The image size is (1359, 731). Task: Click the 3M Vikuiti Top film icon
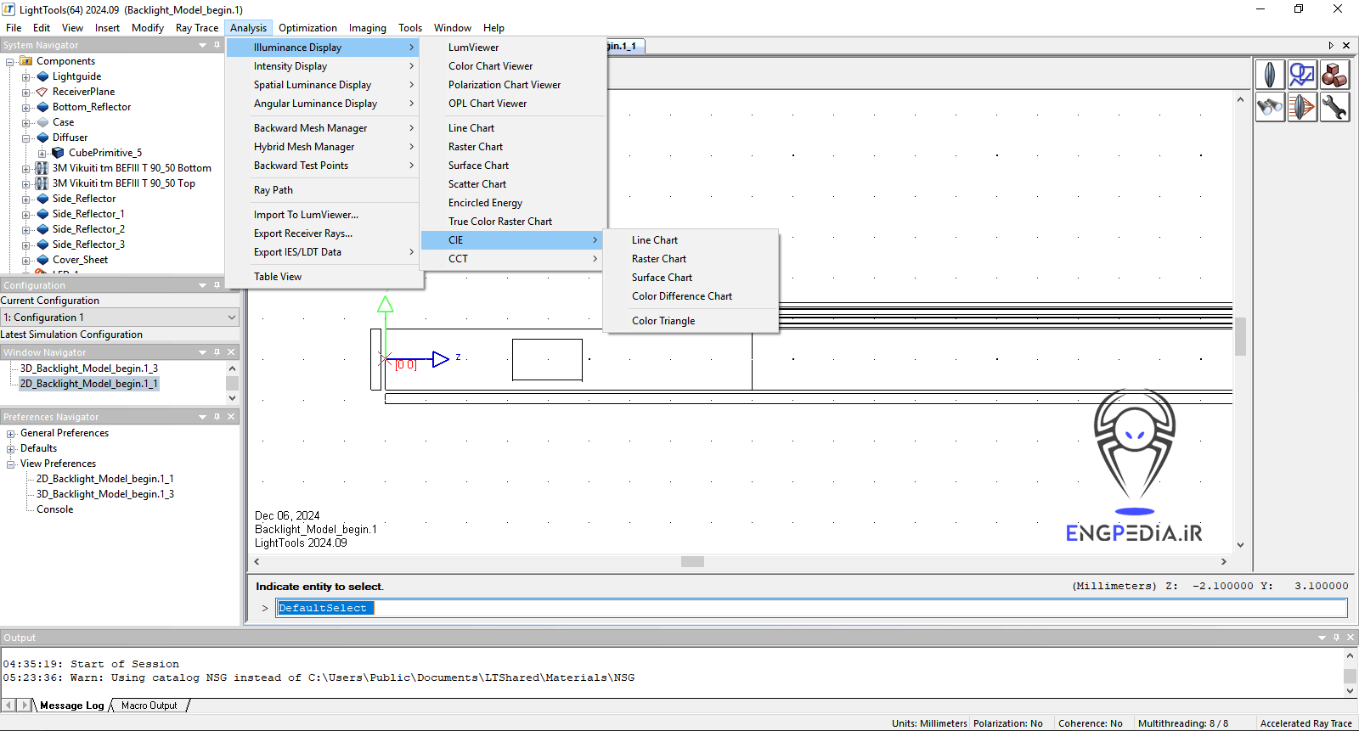tap(42, 183)
